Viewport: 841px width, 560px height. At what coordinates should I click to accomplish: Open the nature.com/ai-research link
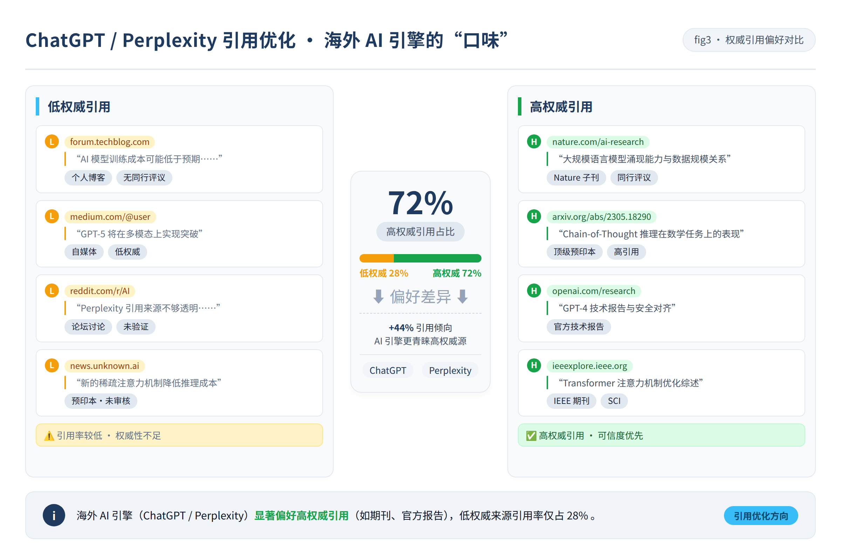598,142
